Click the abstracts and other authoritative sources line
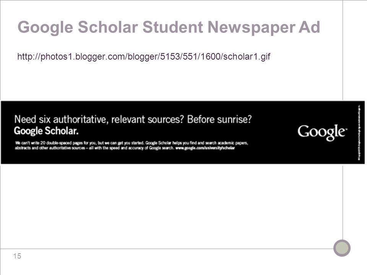 coord(94,148)
